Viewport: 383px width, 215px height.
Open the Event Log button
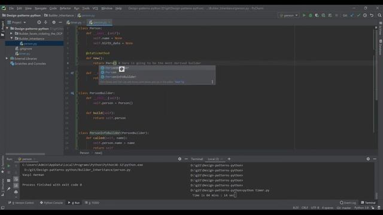click(348, 203)
